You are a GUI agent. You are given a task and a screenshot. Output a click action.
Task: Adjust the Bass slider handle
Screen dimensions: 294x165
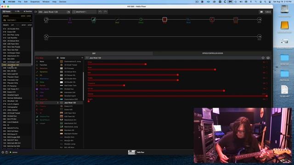pos(215,69)
